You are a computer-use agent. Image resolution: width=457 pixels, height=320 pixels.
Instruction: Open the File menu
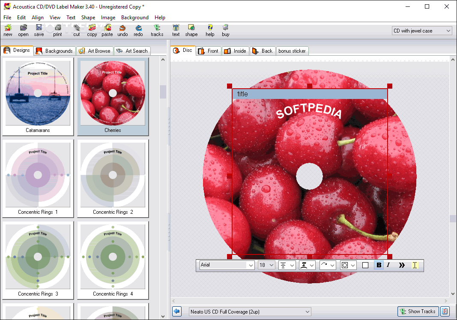[7, 18]
